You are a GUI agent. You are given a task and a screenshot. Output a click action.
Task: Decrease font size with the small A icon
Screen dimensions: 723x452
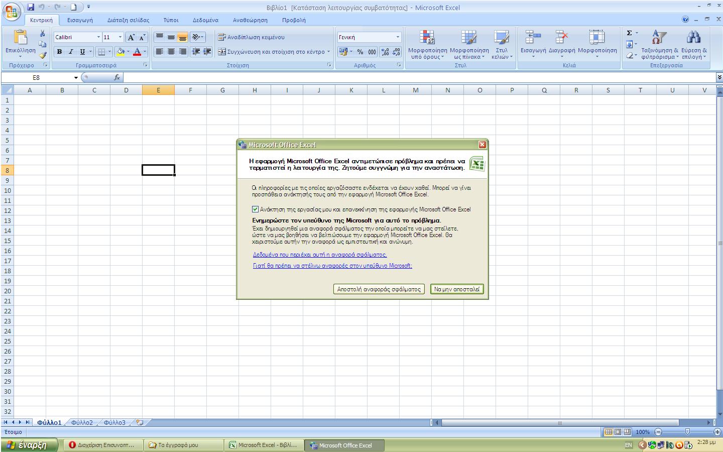pyautogui.click(x=142, y=37)
